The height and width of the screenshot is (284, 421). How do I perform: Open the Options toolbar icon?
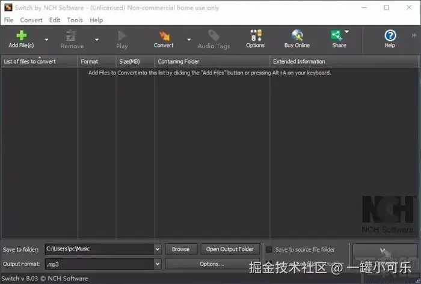tap(256, 35)
